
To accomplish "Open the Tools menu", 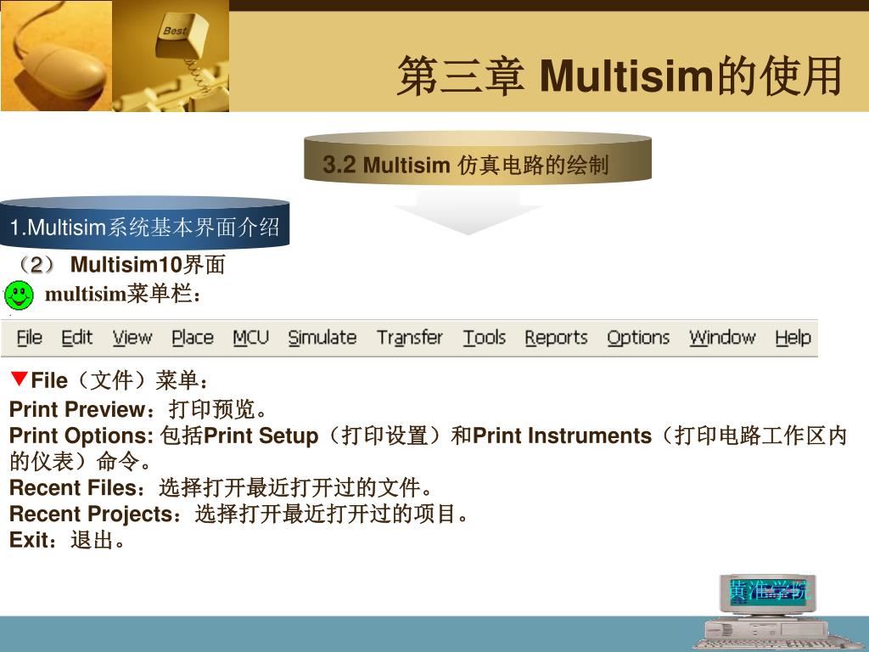I will pyautogui.click(x=485, y=338).
